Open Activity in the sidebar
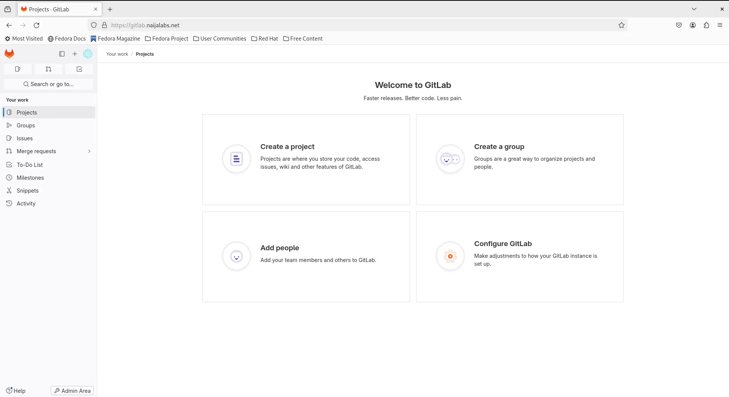This screenshot has height=397, width=729. pyautogui.click(x=49, y=204)
